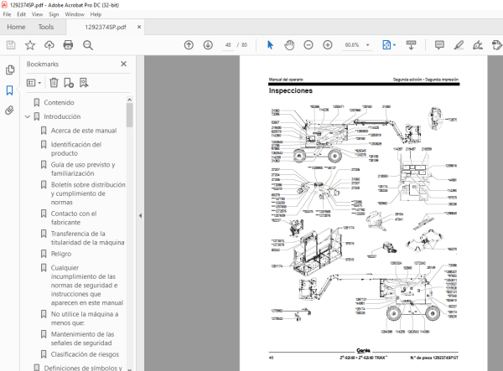The image size is (503, 371).
Task: Open page thumbnails panel icon
Action: point(10,70)
